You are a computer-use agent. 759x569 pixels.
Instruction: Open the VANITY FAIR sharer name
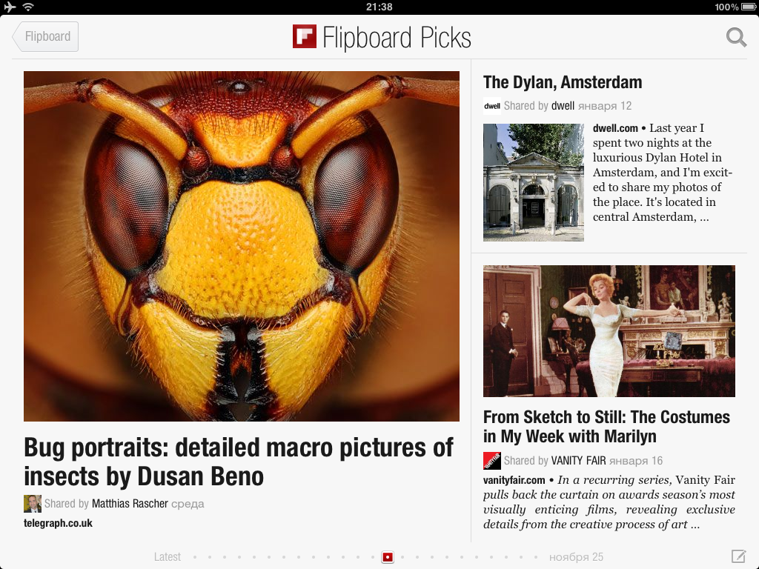point(578,461)
